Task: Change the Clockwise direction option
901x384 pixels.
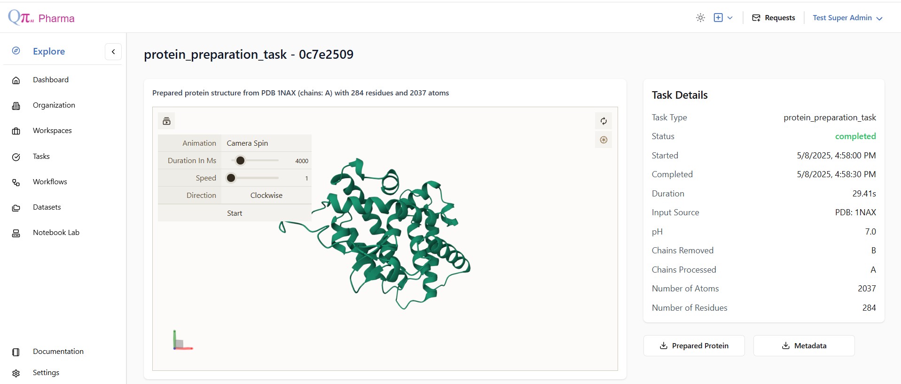Action: tap(266, 196)
